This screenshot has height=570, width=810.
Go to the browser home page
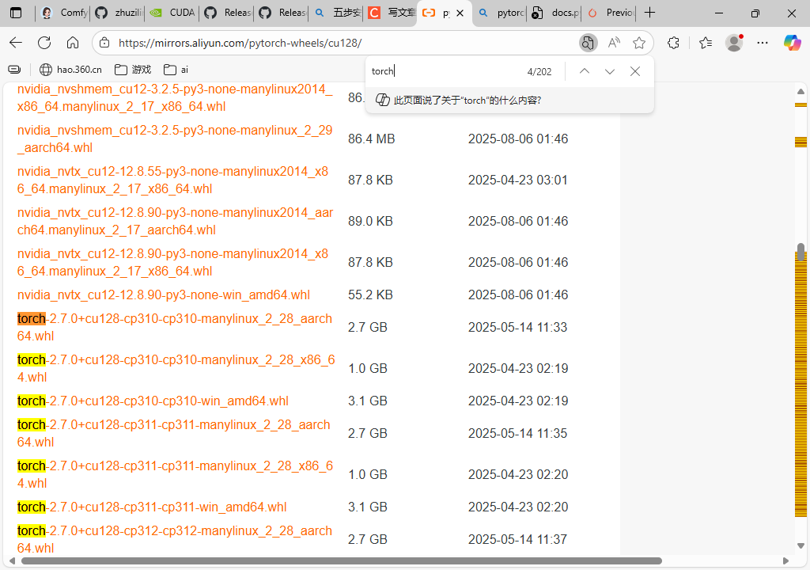pos(73,43)
